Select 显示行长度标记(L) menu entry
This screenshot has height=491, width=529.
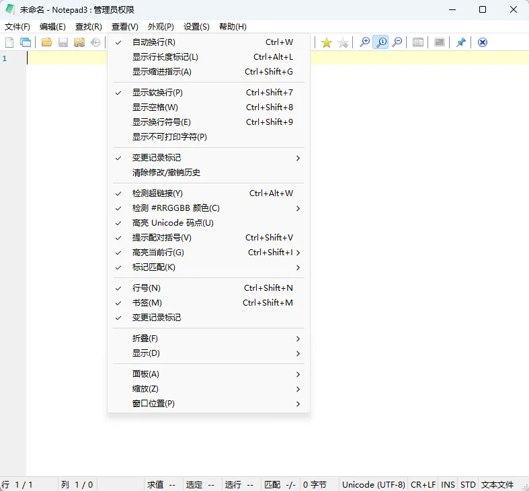(208, 57)
